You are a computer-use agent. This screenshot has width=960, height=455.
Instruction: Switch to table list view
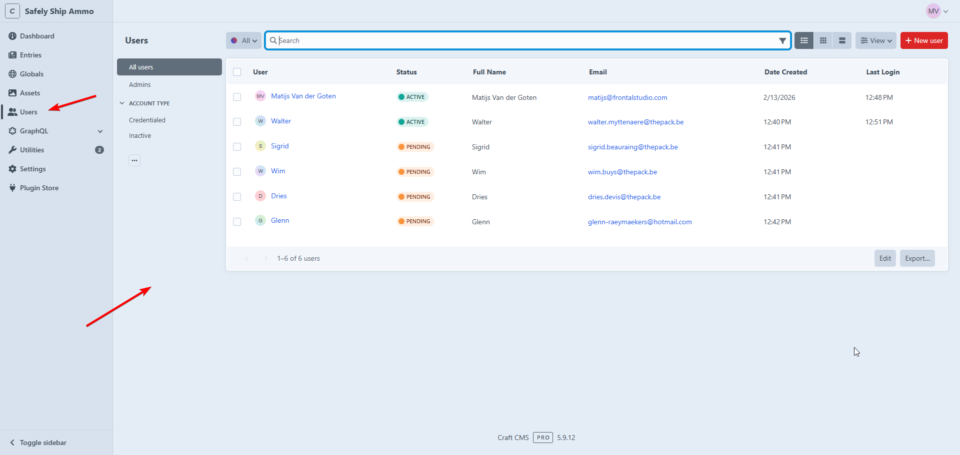tap(804, 40)
